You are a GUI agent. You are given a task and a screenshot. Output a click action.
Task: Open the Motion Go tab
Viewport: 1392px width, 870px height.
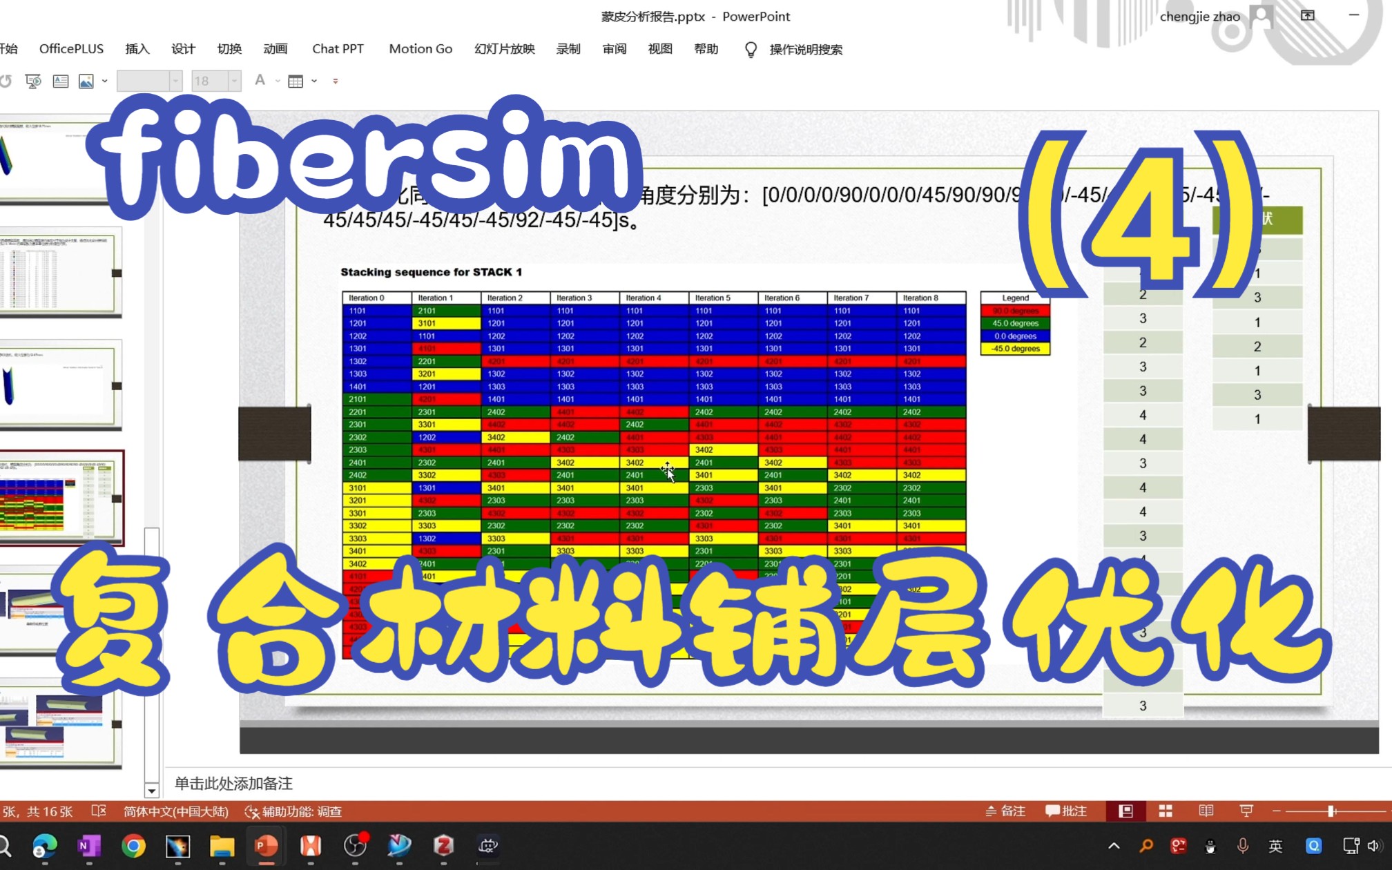tap(420, 48)
